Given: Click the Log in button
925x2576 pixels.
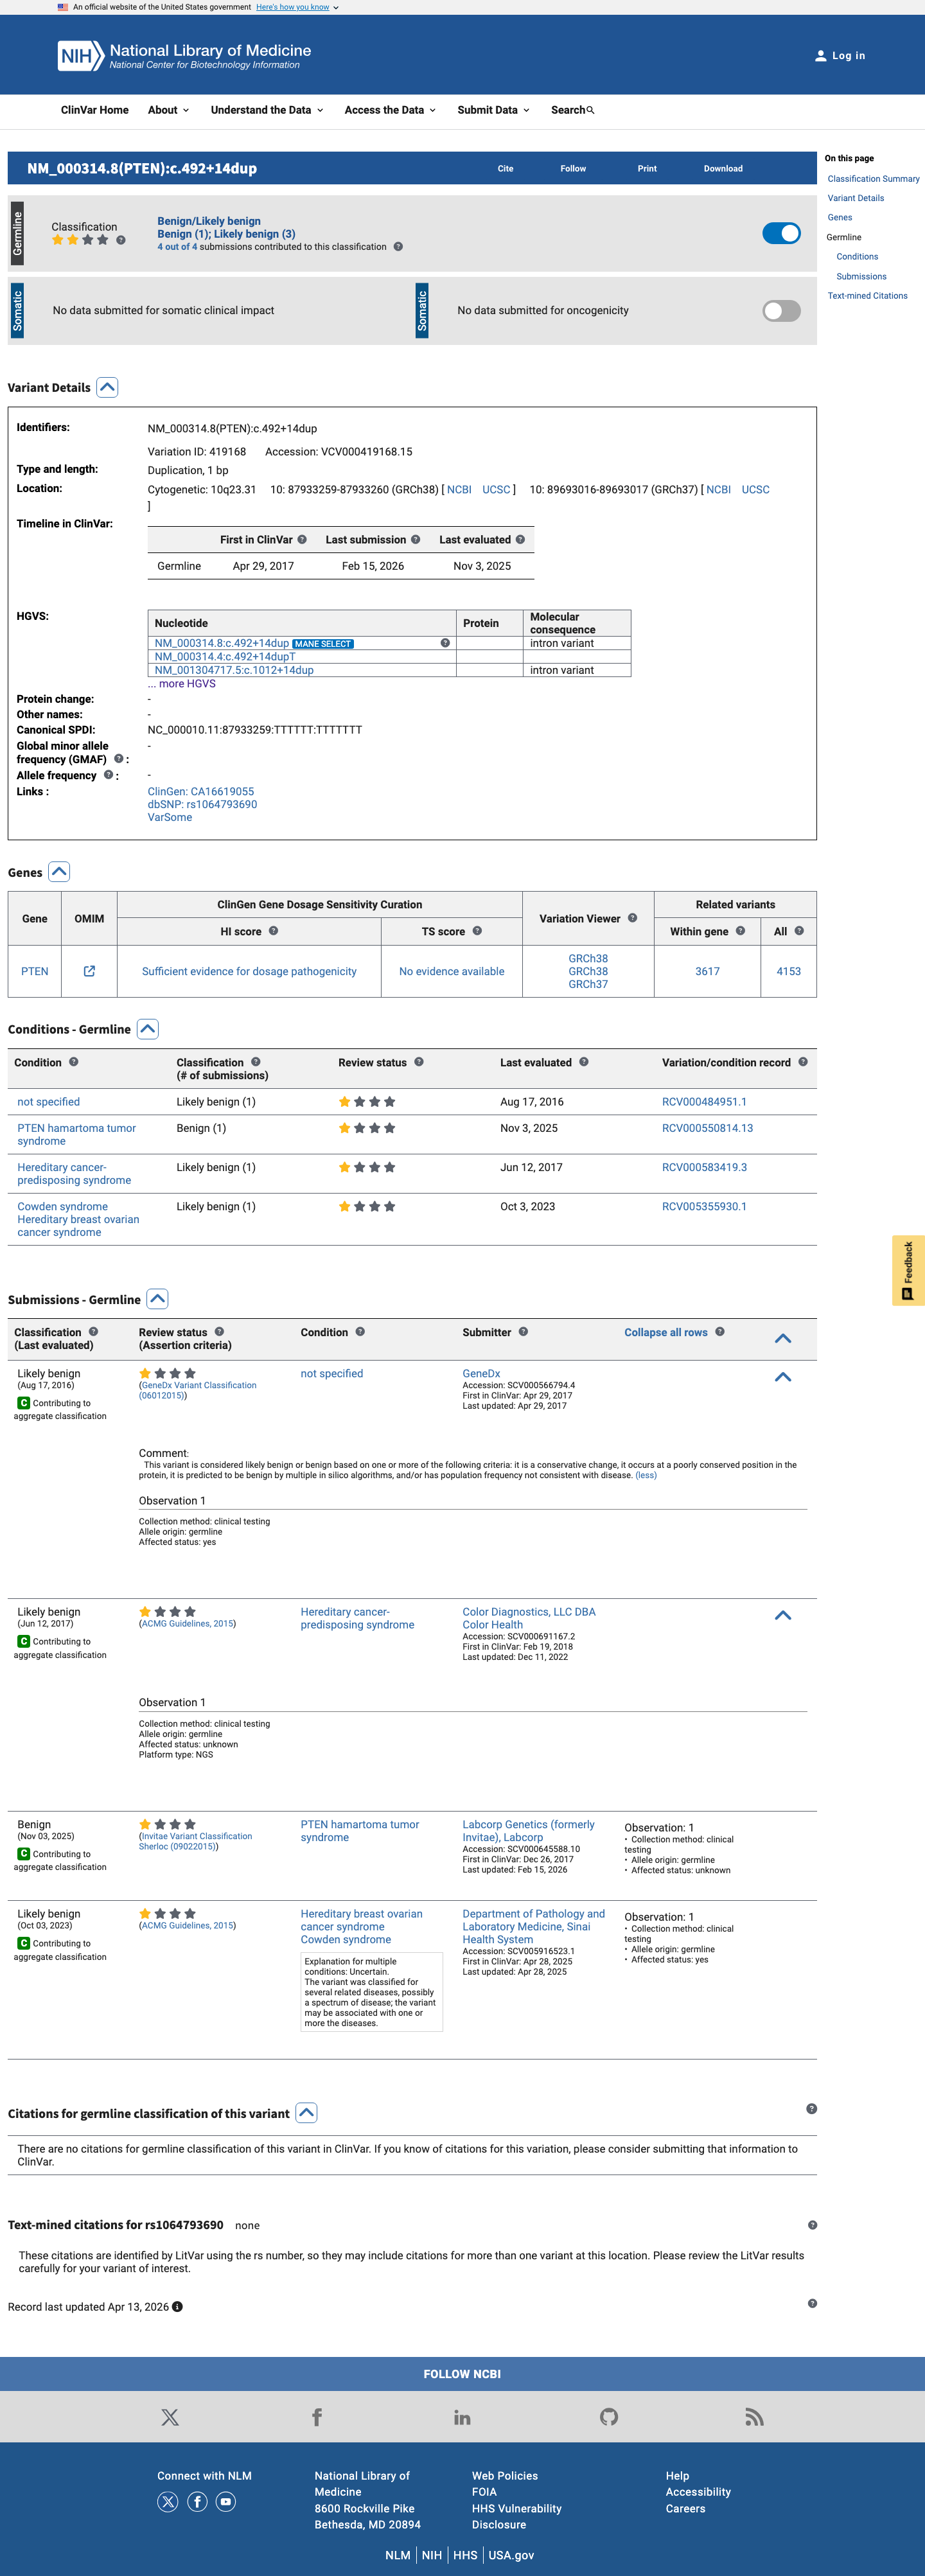Looking at the screenshot, I should coord(840,56).
